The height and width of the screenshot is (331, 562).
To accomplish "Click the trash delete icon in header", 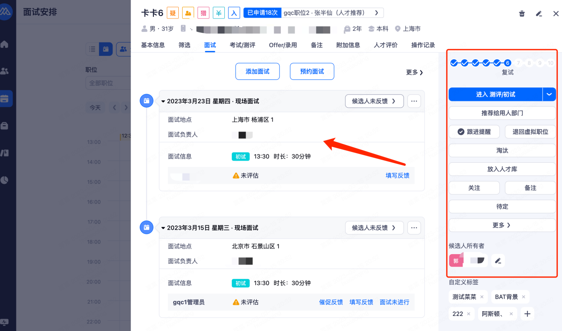I will 522,13.
